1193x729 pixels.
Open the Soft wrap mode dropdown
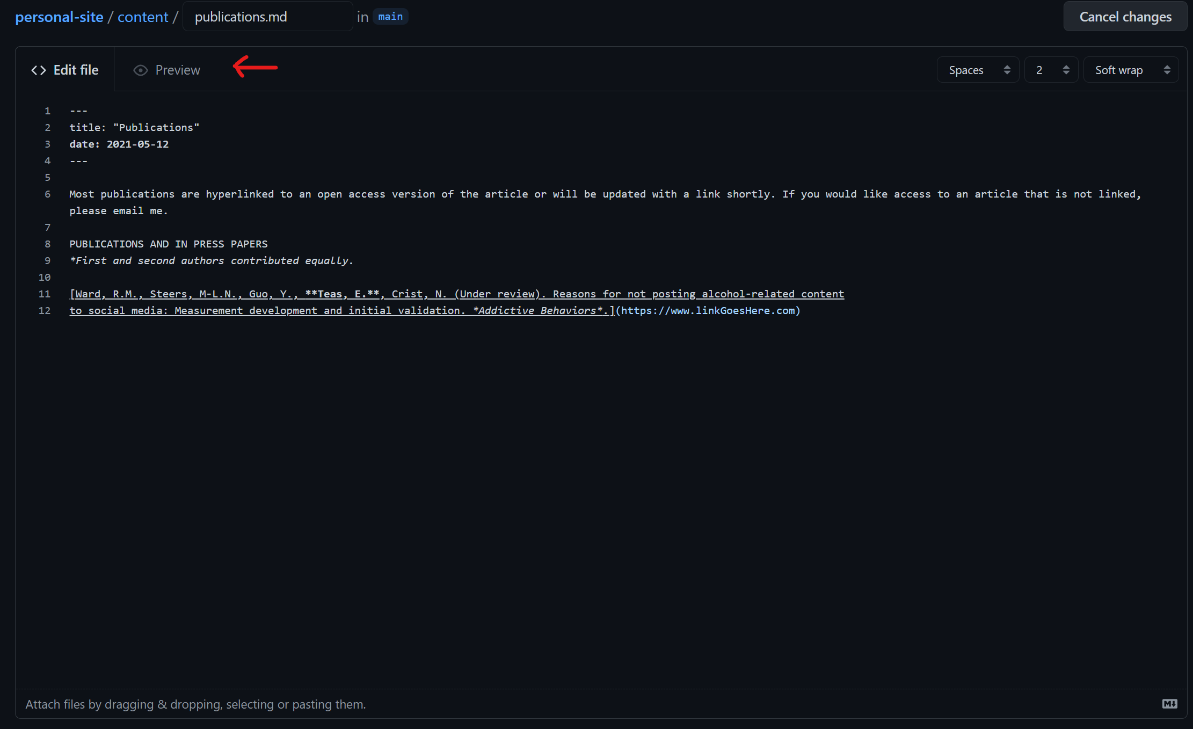(x=1131, y=70)
